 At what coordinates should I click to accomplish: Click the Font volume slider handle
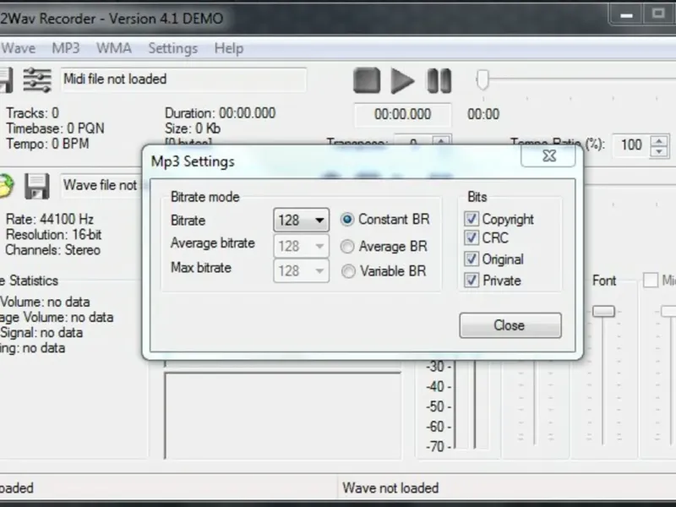pyautogui.click(x=603, y=311)
